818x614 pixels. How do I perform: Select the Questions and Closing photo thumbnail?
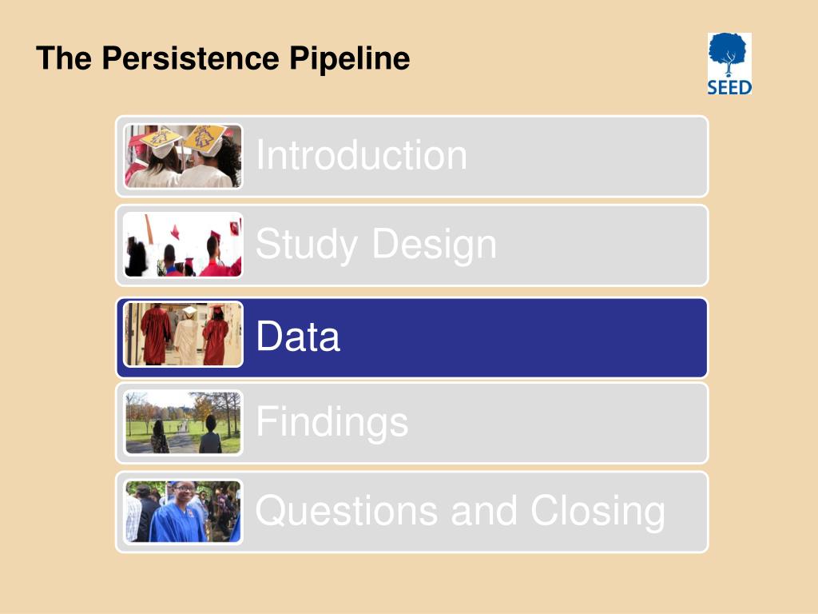click(x=183, y=512)
